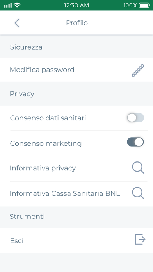Tap the battery icon in status bar

[x=144, y=5]
